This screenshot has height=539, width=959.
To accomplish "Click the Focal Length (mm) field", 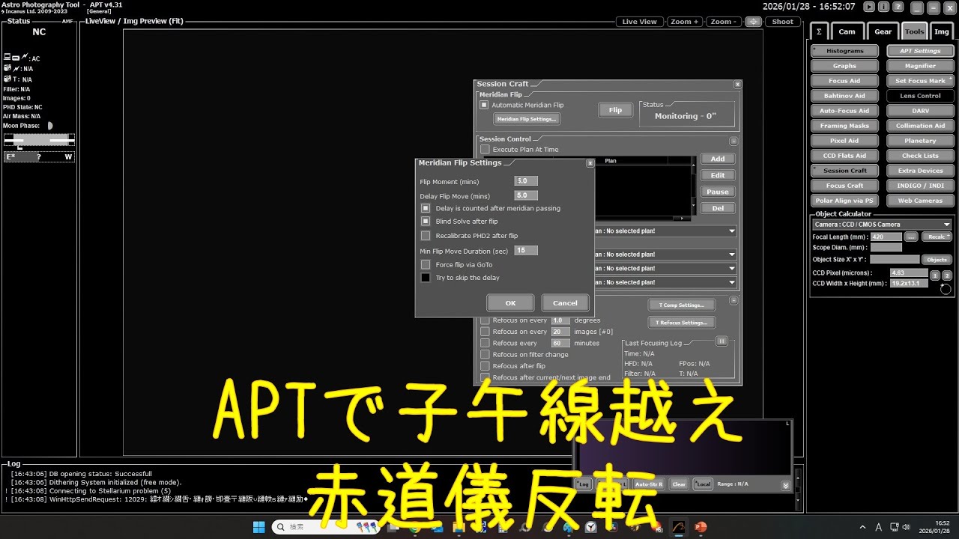I will point(886,237).
